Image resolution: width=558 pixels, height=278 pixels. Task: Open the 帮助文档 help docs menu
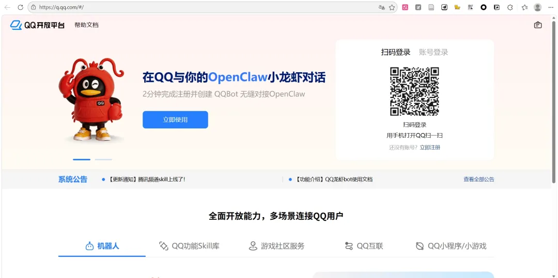(86, 25)
